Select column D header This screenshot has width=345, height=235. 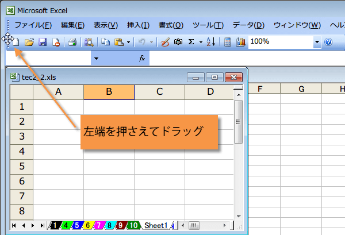tap(209, 92)
